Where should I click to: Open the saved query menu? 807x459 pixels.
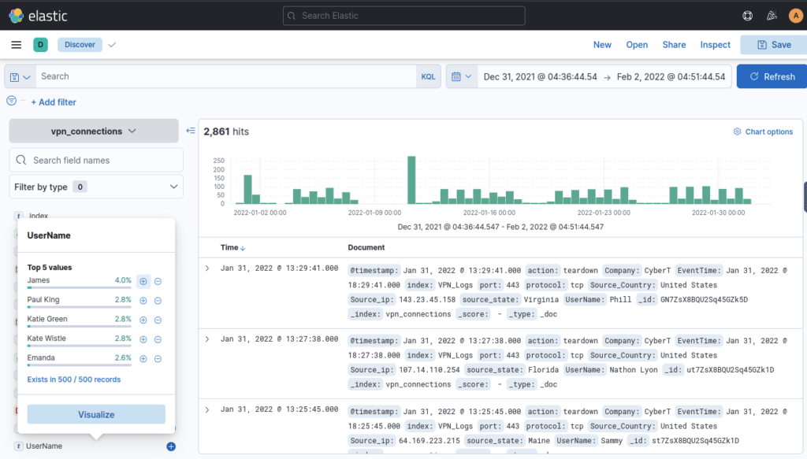(x=20, y=76)
